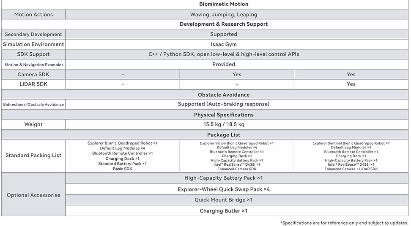Click the Yes cell in LiDAR SDK row
The height and width of the screenshot is (226, 411).
(351, 84)
